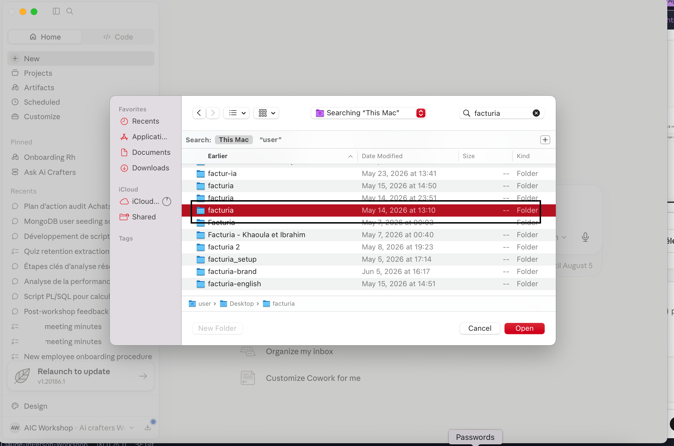Screen dimensions: 674x446
Task: Sort by the Kind column
Action: [x=534, y=156]
